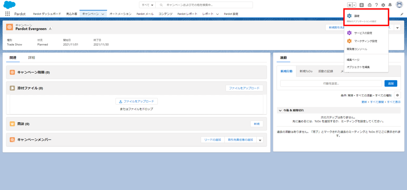Open notifications bell icon

(390, 5)
